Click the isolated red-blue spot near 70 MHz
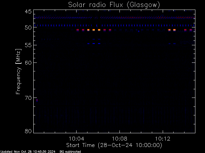The image size is (205, 153). (37, 100)
